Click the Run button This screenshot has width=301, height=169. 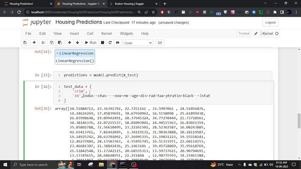click(x=91, y=43)
